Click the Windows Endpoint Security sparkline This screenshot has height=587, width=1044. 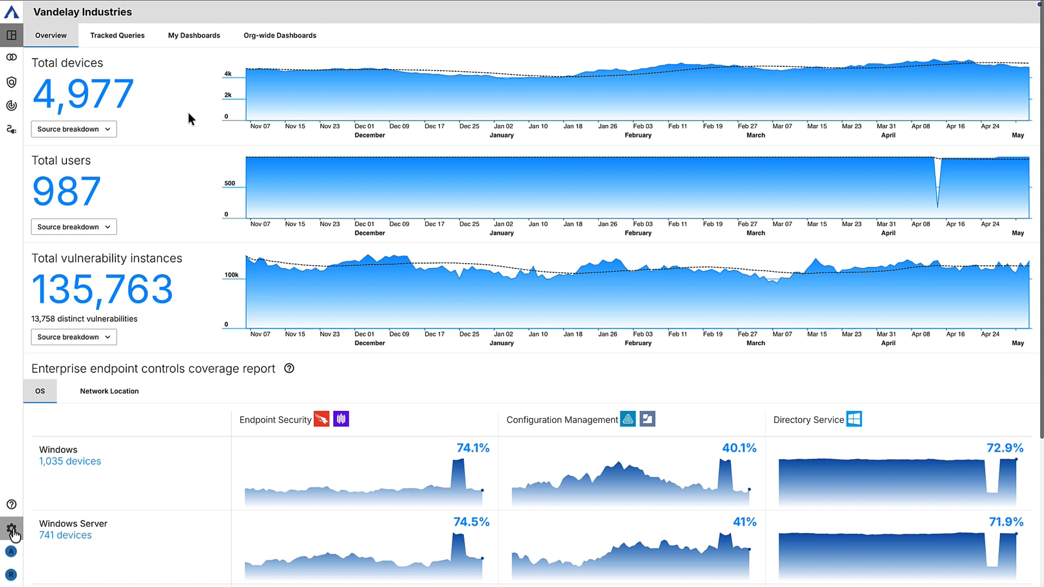364,482
